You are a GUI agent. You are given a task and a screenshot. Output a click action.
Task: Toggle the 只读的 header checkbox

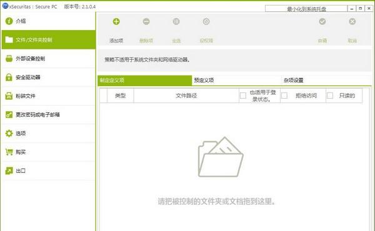click(x=330, y=96)
